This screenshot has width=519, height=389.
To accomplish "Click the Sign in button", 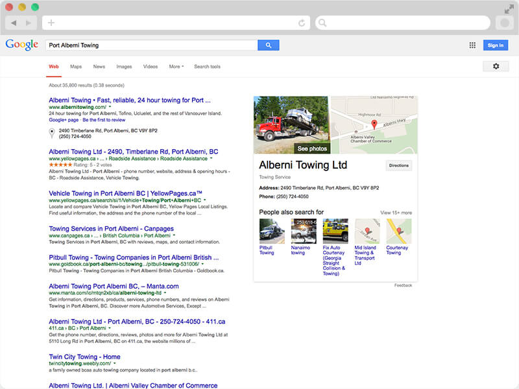I will click(496, 45).
